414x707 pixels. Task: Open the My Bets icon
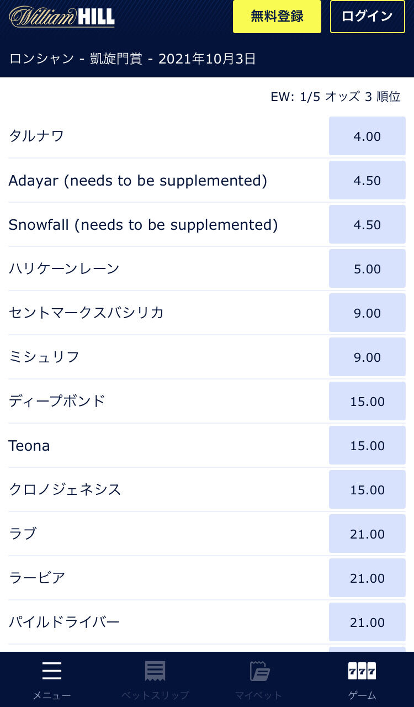(259, 671)
